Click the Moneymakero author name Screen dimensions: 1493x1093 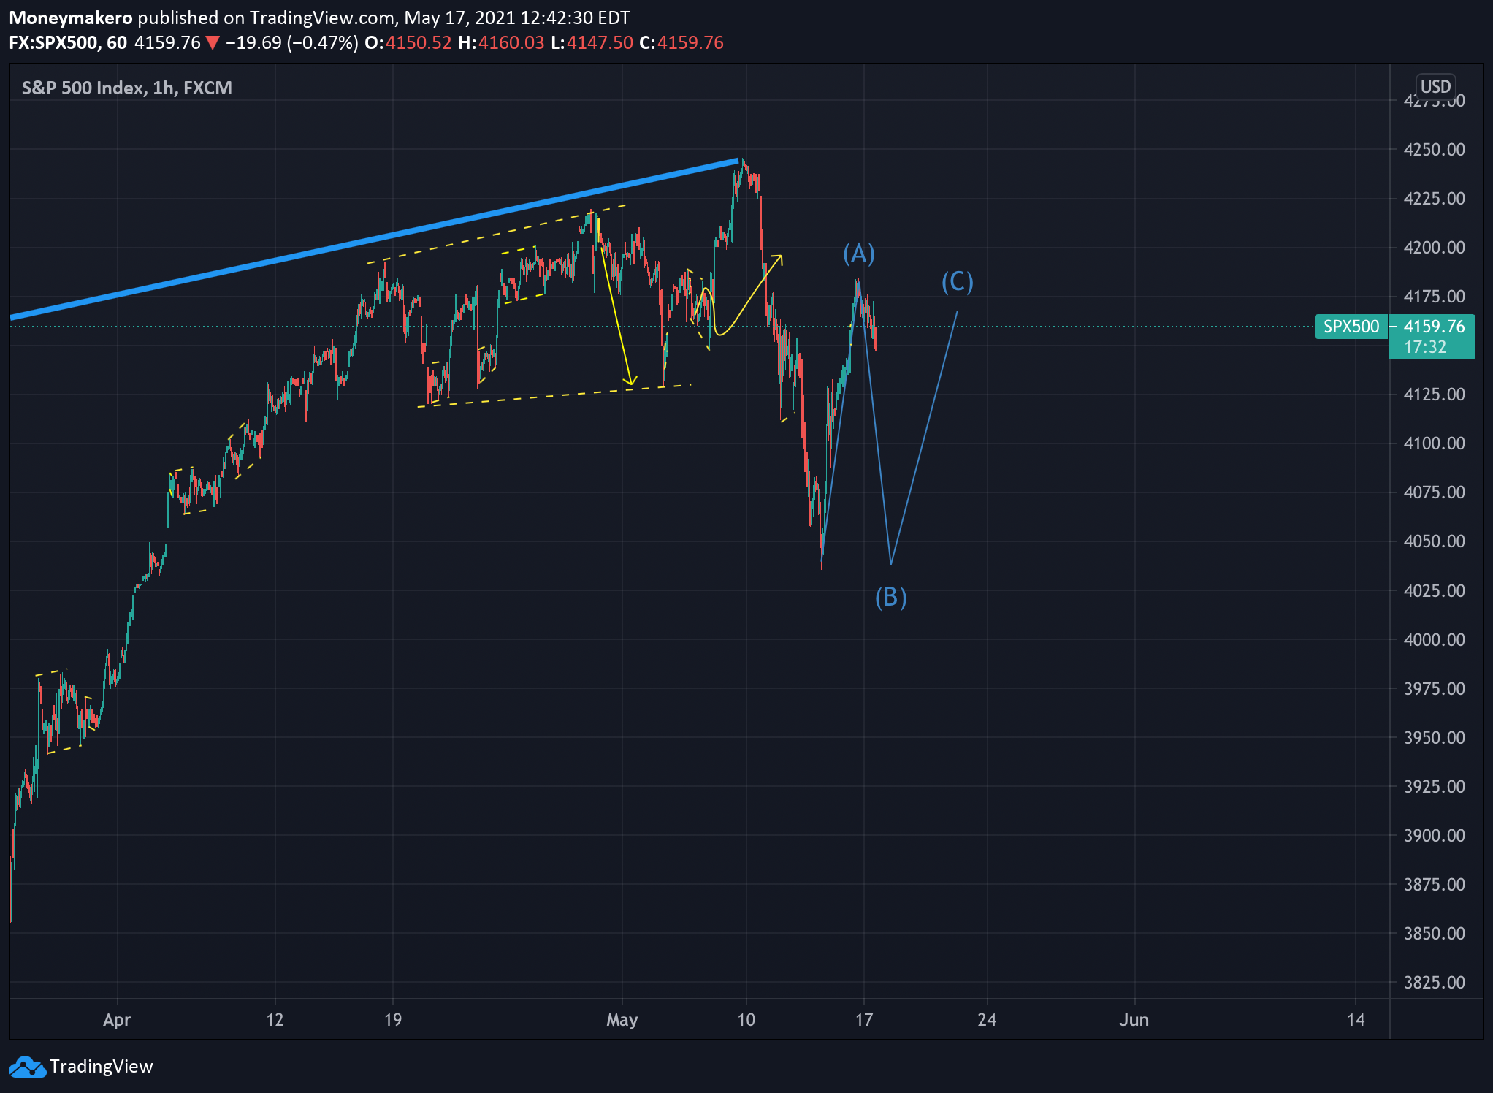point(71,18)
